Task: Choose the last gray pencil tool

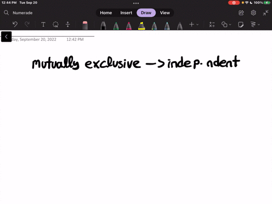Action: click(x=180, y=25)
